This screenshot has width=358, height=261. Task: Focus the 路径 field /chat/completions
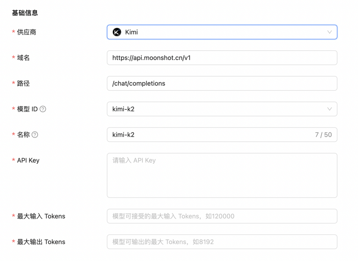click(222, 84)
